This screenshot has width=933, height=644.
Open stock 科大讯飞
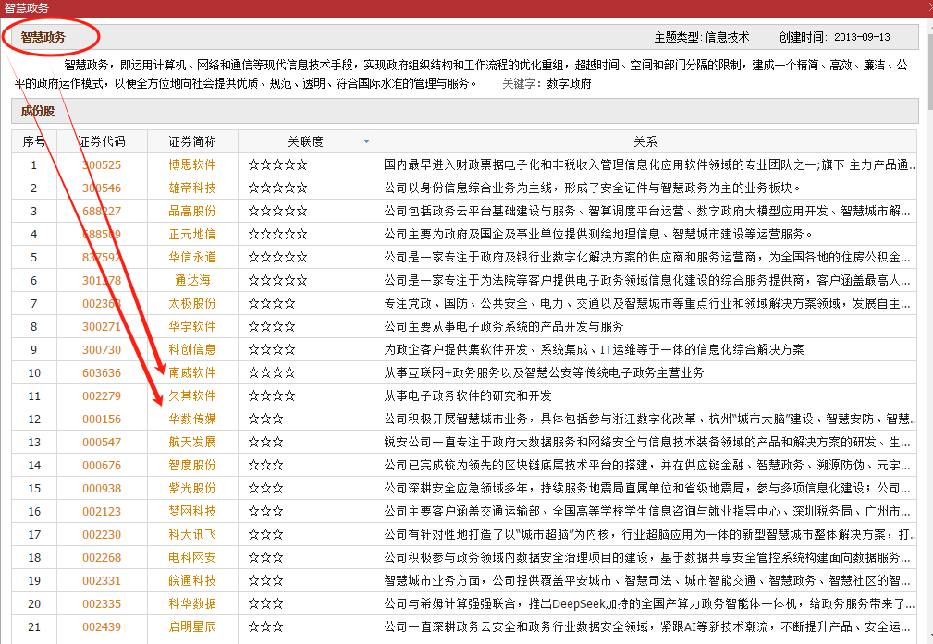tap(192, 535)
